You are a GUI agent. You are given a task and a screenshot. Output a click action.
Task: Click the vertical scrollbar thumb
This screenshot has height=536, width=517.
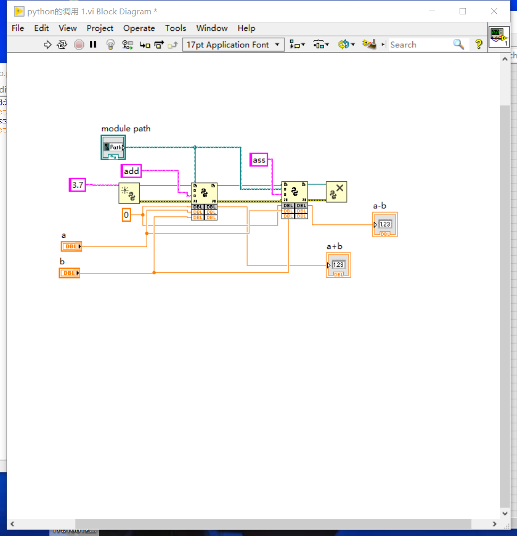click(505, 306)
